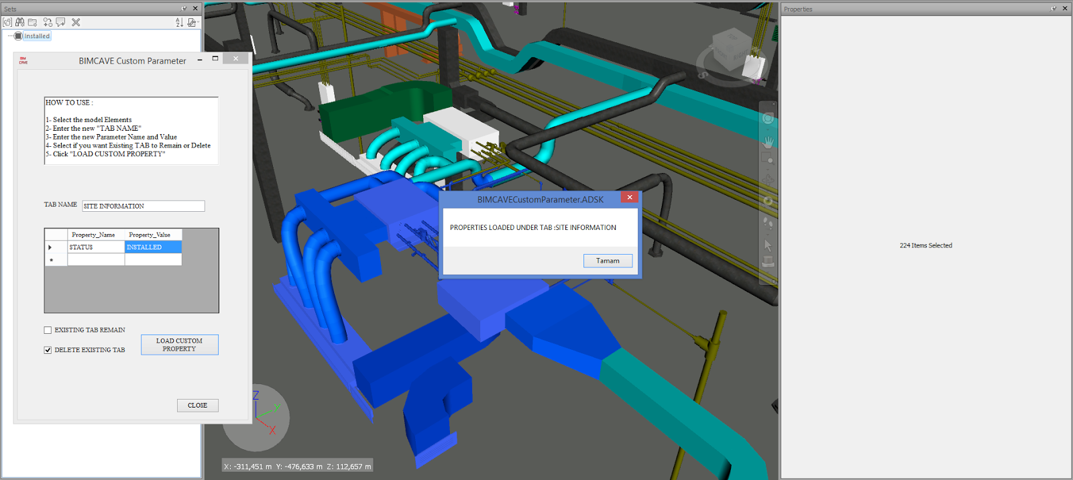The image size is (1073, 480).
Task: Select the Installed selection set
Action: (x=37, y=36)
